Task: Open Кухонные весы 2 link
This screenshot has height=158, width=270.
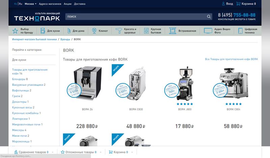Action: [23, 107]
